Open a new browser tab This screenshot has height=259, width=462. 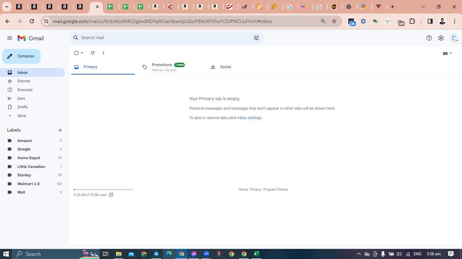coord(392,7)
